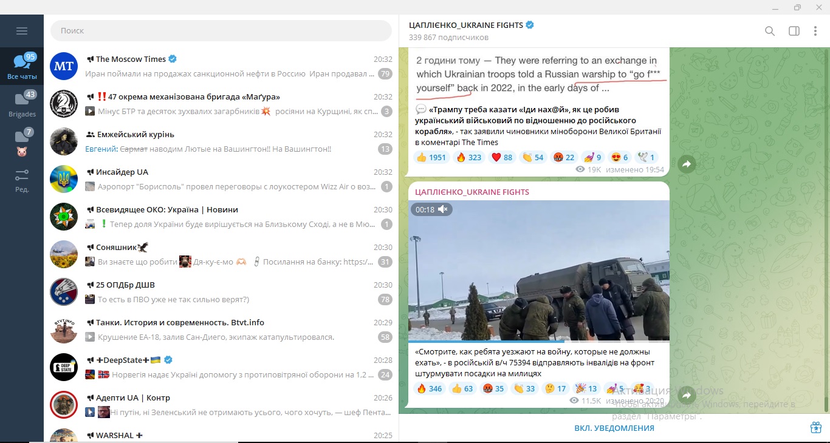Click "ВКЛ. УВЕДОМЛЕНИЯ" to unmute channel
Screen dimensions: 830x443
pos(614,428)
